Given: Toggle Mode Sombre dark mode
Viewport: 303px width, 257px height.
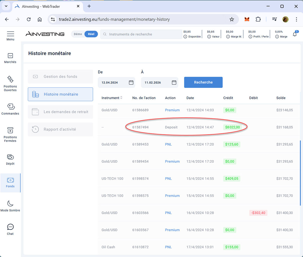Looking at the screenshot, I should point(10,204).
